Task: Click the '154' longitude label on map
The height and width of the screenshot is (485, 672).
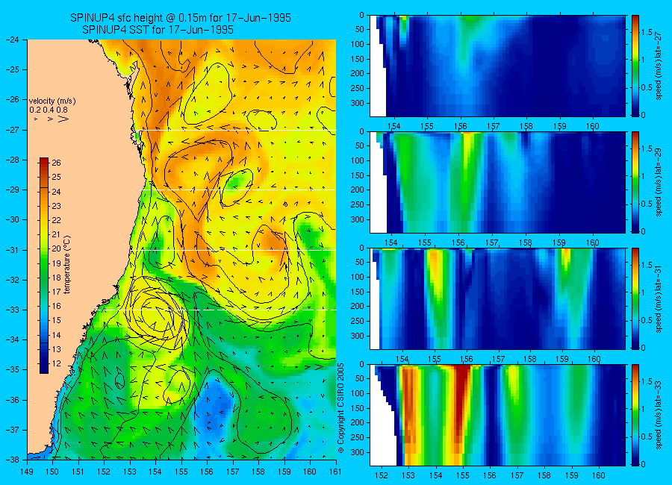Action: click(x=155, y=472)
